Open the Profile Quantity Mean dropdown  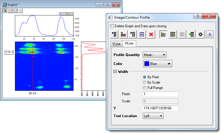point(154,55)
